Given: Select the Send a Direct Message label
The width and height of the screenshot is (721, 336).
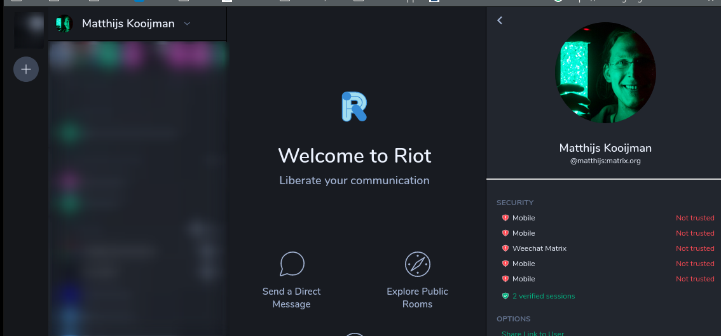Looking at the screenshot, I should (292, 298).
